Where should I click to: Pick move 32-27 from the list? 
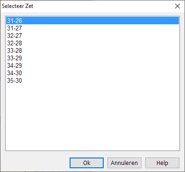pyautogui.click(x=92, y=36)
